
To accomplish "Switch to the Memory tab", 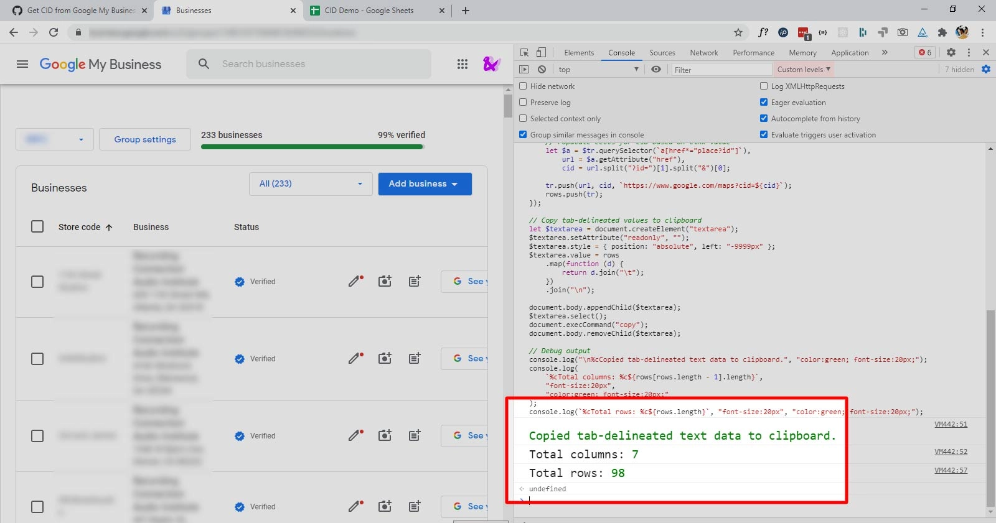I will point(802,52).
